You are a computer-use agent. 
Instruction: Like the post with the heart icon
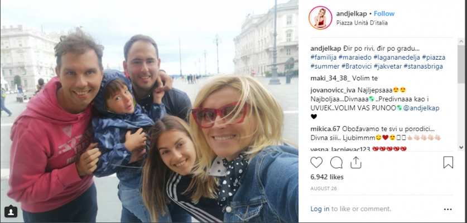[316, 163]
